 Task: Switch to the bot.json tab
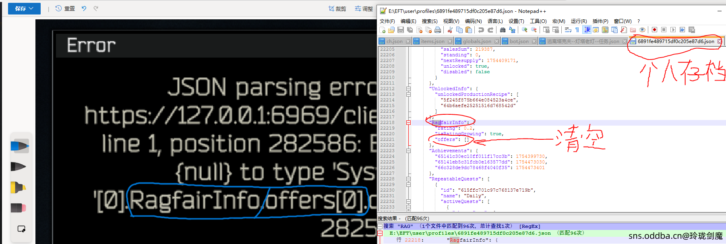pyautogui.click(x=519, y=41)
